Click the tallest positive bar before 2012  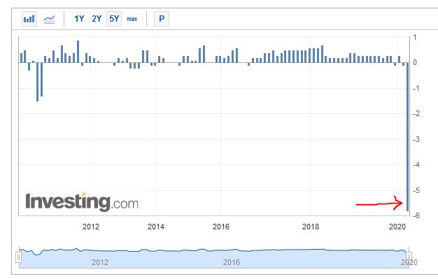[78, 52]
